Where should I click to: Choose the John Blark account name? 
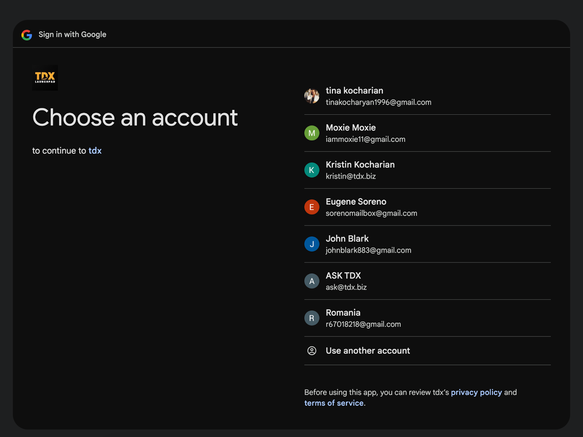click(347, 239)
